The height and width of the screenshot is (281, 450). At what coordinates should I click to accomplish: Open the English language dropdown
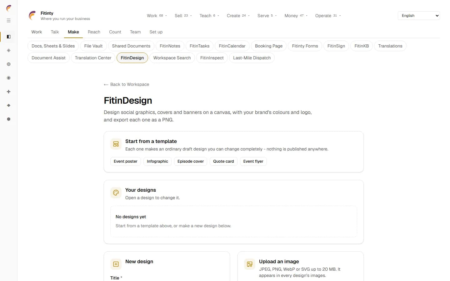[x=419, y=16]
